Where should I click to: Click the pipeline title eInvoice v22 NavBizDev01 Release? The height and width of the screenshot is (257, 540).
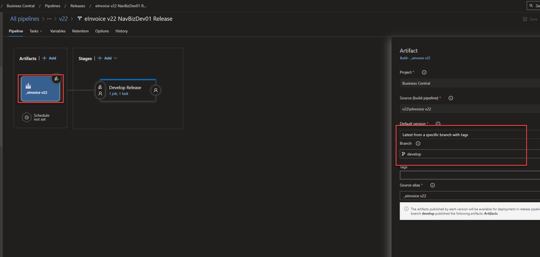[x=128, y=19]
